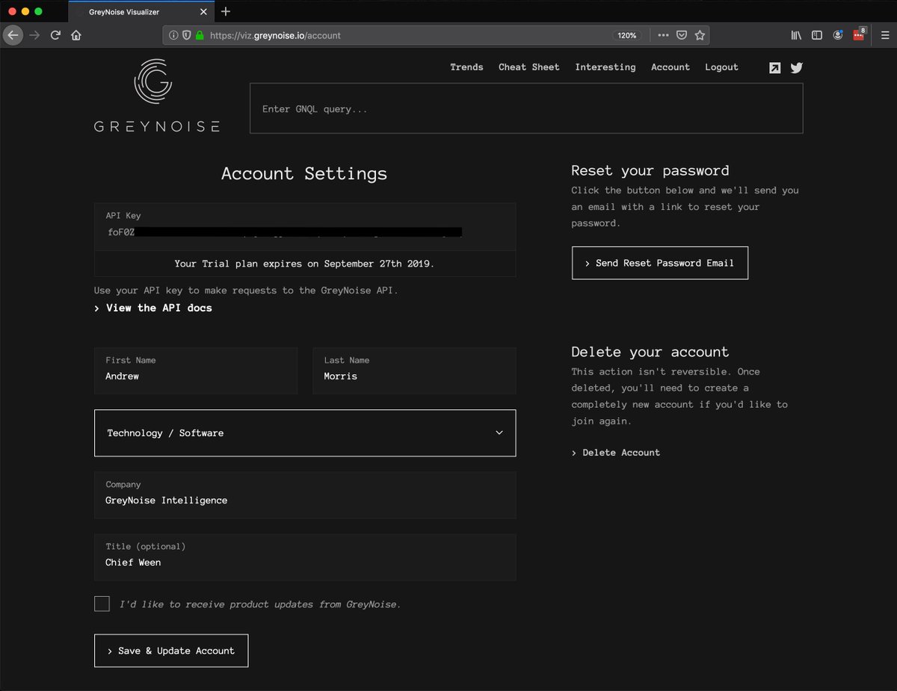Image resolution: width=897 pixels, height=691 pixels.
Task: Click the Reset your password heading
Action: pos(650,170)
